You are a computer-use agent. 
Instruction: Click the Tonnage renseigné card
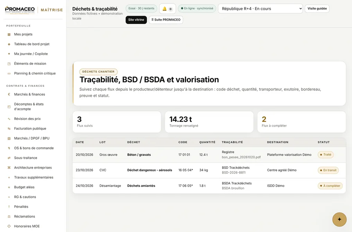coord(209,122)
